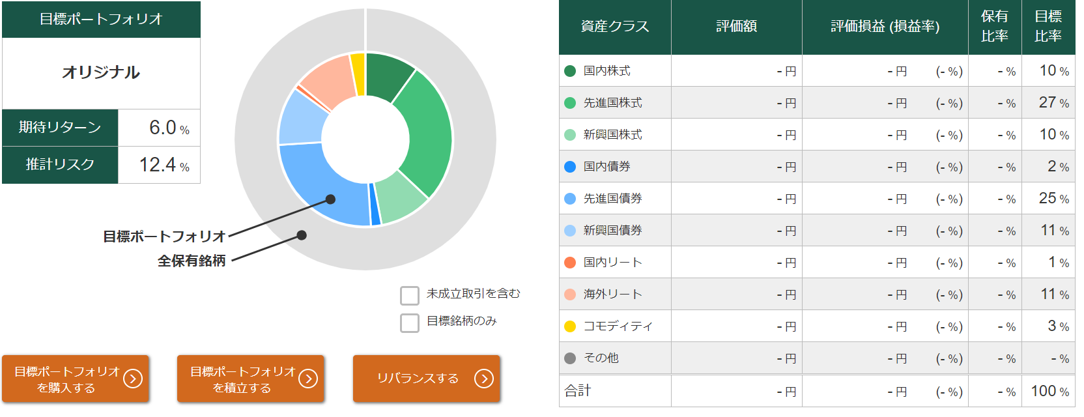Click the 資産クラス column header
The width and height of the screenshot is (1084, 417).
(x=615, y=27)
